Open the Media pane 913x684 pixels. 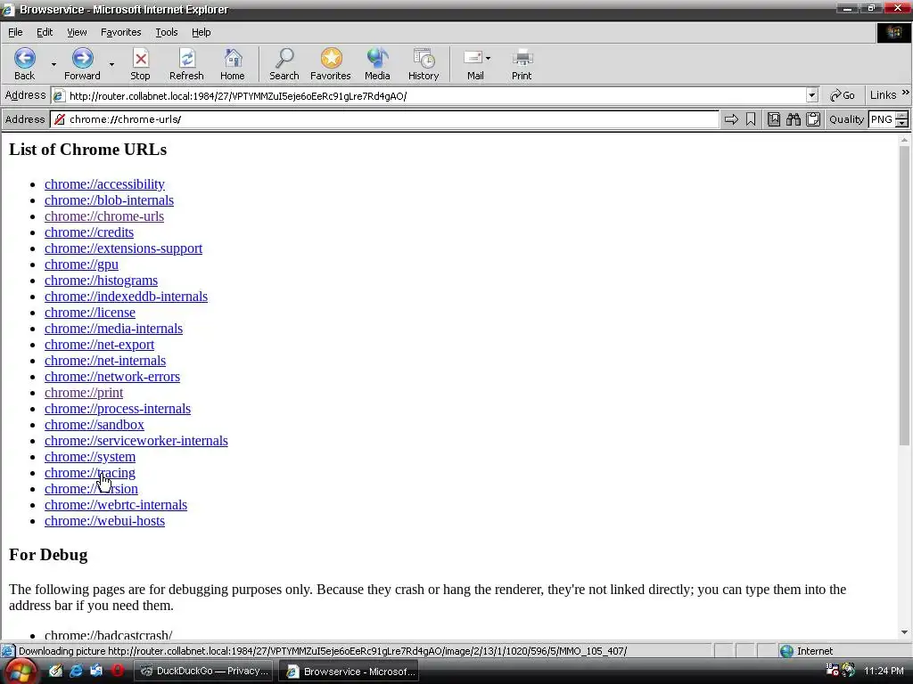377,64
